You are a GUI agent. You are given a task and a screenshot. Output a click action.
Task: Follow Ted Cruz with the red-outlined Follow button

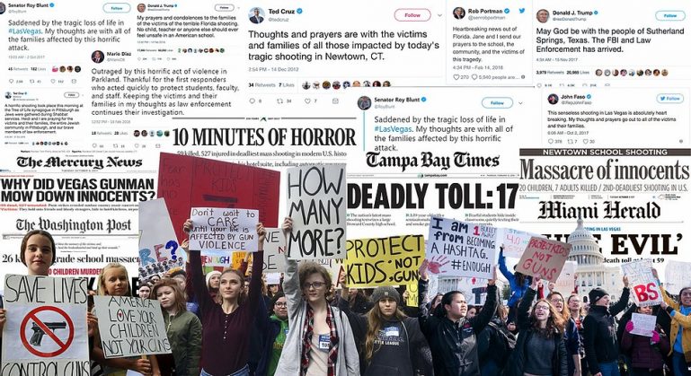412,15
